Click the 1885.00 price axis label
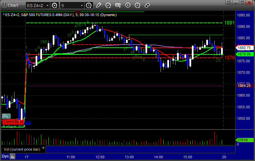The image size is (255, 161). [244, 38]
